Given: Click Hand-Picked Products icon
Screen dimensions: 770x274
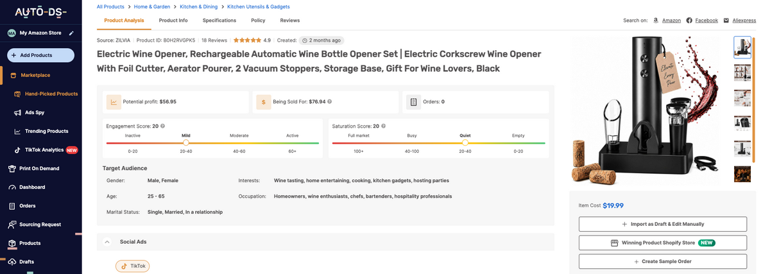Looking at the screenshot, I should point(18,94).
